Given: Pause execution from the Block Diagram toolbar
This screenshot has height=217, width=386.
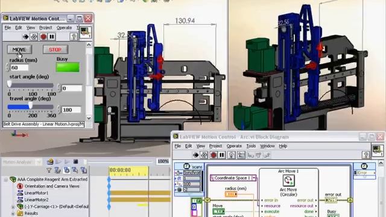Looking at the screenshot, I should (222, 156).
